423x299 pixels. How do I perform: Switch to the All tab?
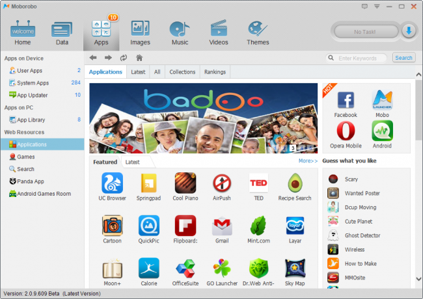[x=157, y=72]
